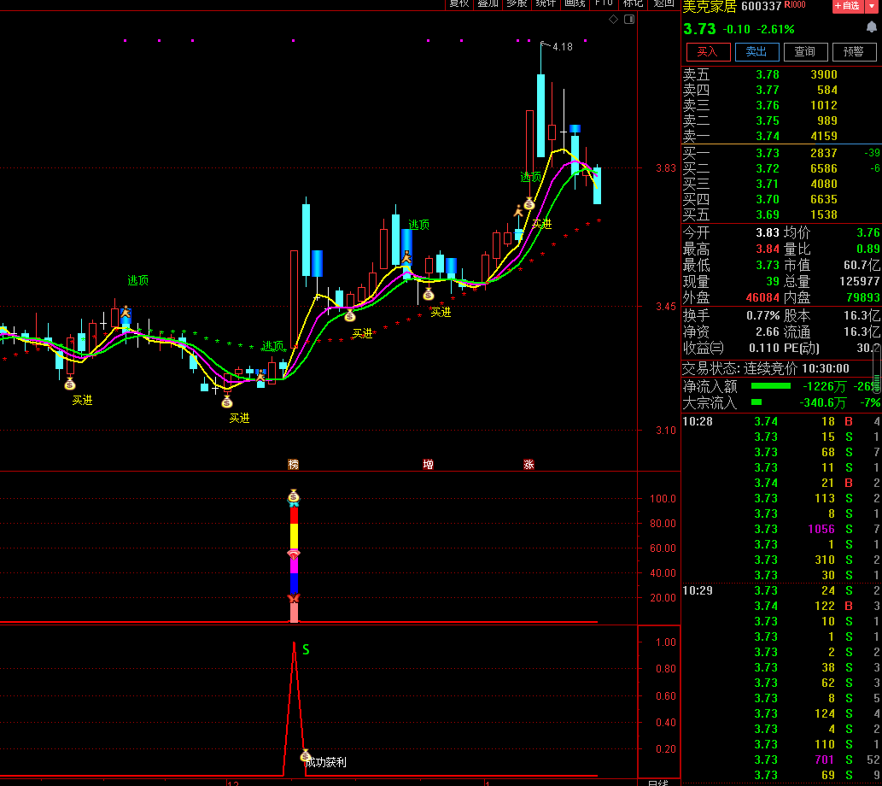Click the 大宗流入 green flow bar
Image resolution: width=882 pixels, height=786 pixels.
click(x=756, y=402)
